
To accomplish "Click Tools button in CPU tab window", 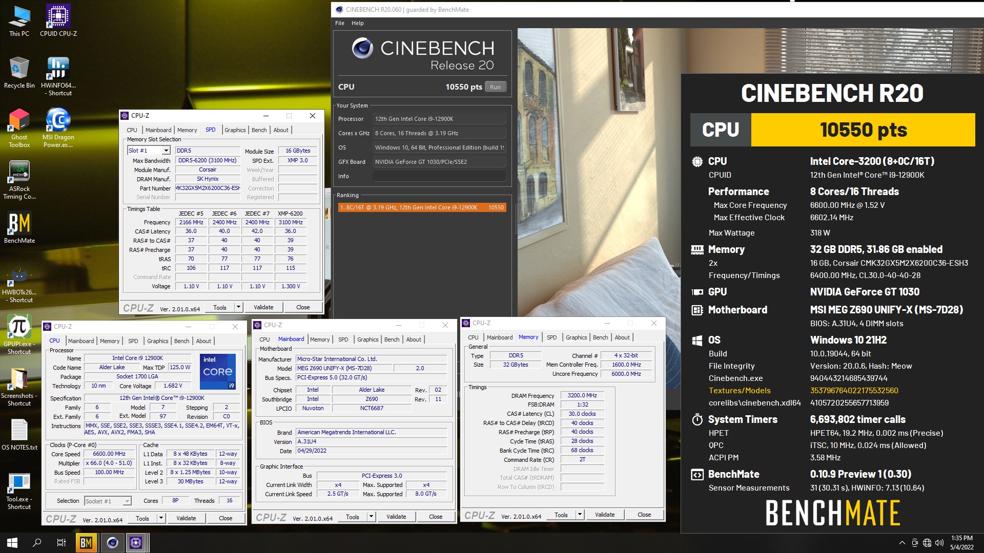I will [x=142, y=518].
